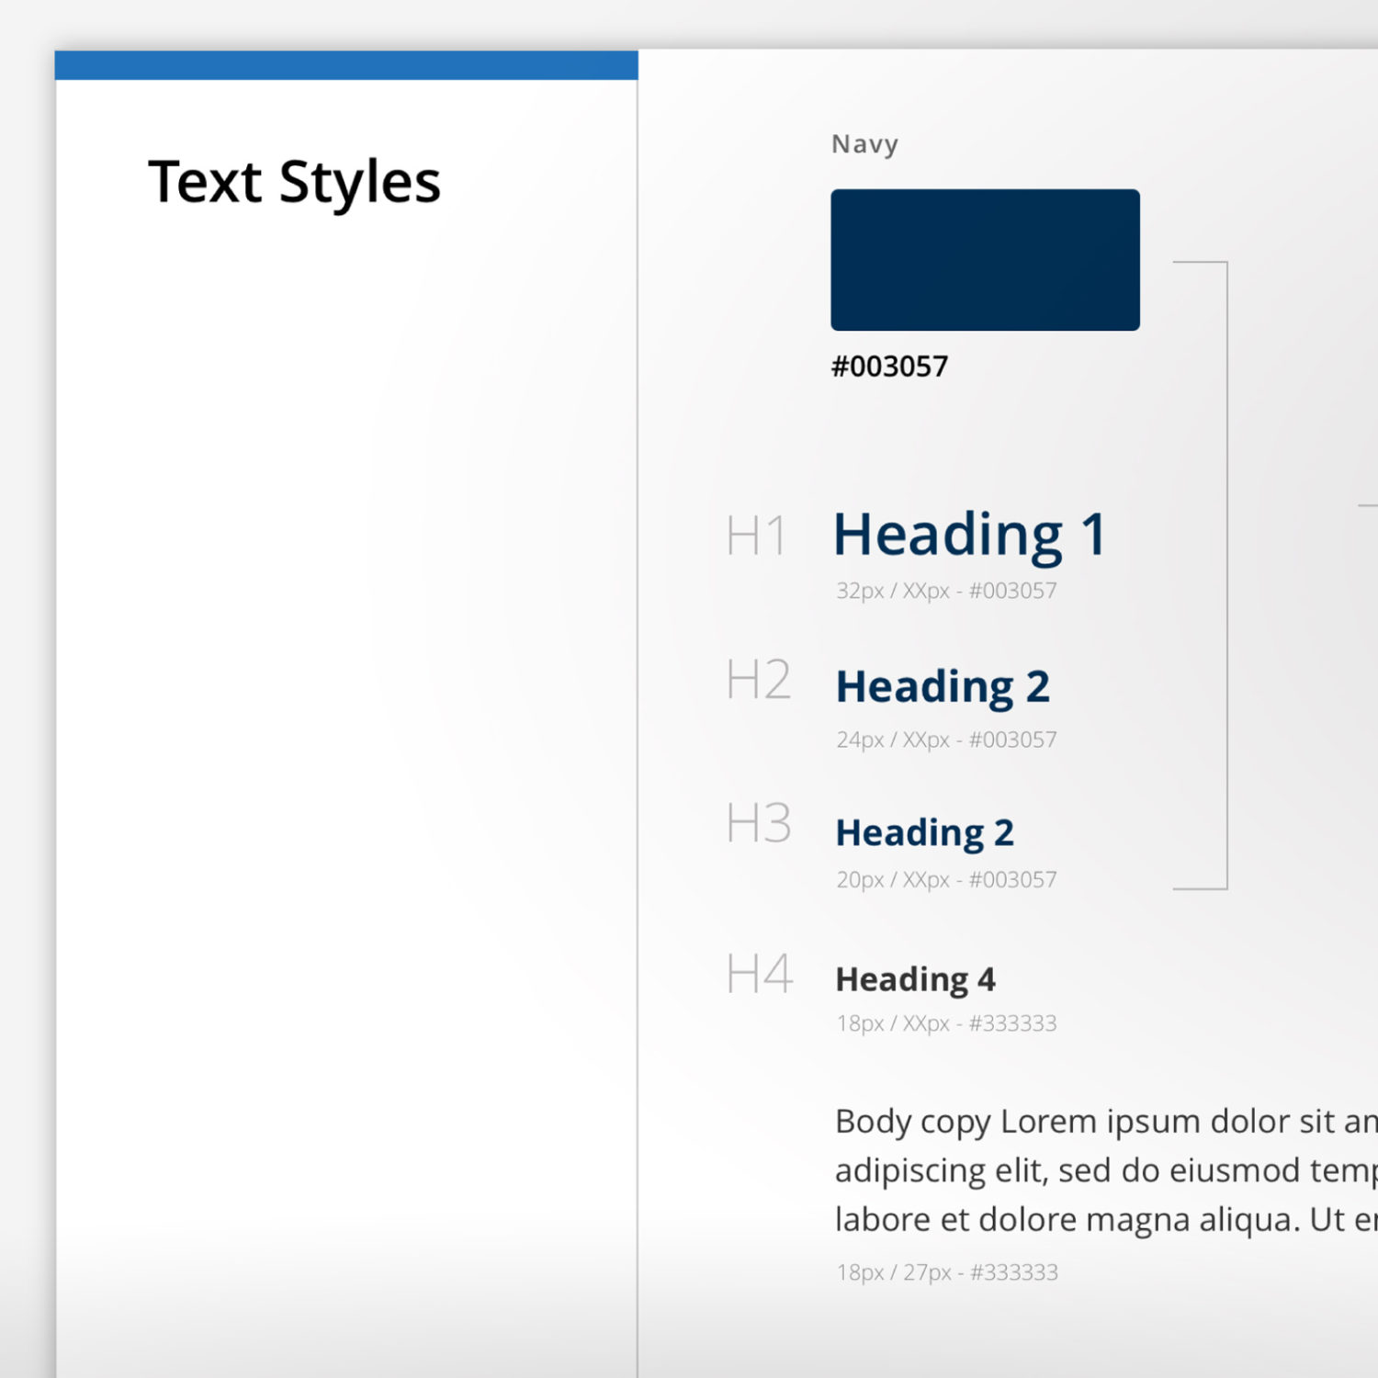Click the H3 tag label
The height and width of the screenshot is (1378, 1378).
point(758,823)
